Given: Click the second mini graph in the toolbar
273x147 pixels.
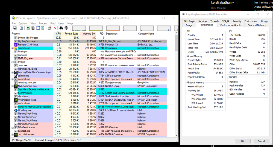Looking at the screenshot, I should [x=96, y=28].
